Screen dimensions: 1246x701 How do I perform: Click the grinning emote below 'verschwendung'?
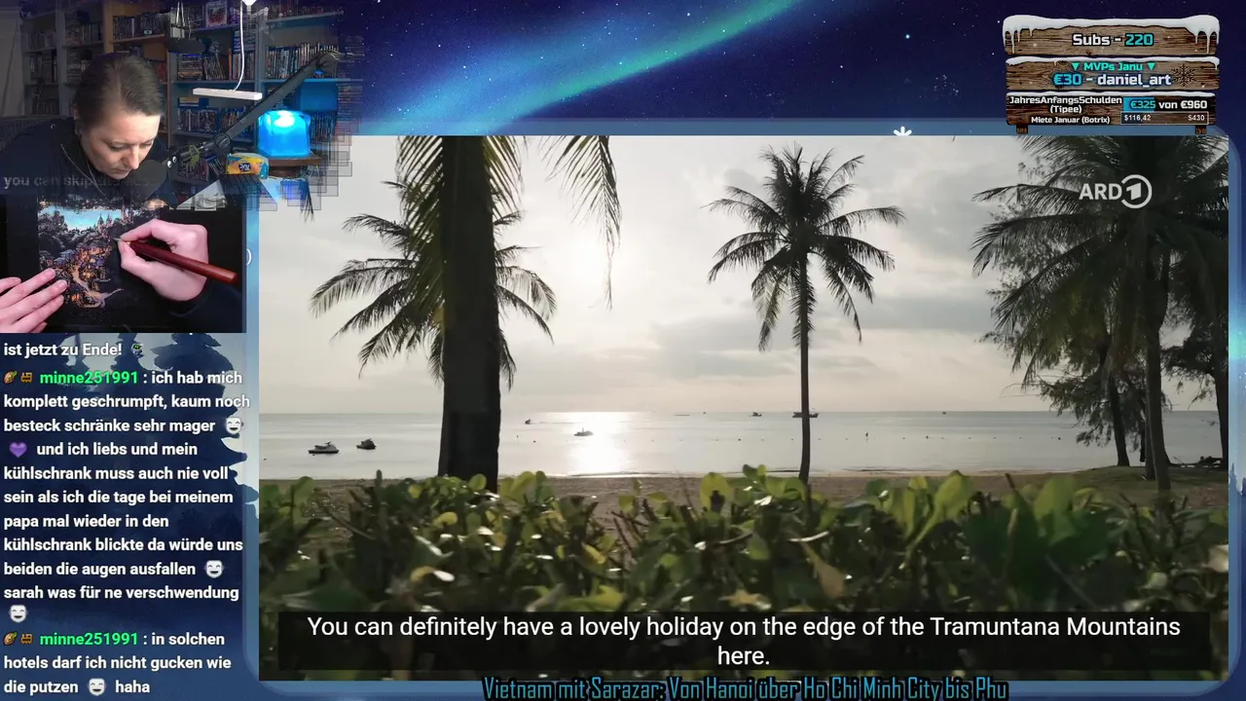pos(18,614)
